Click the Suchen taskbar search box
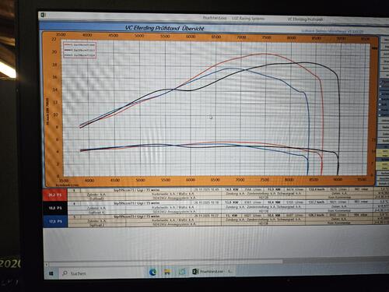 click(102, 273)
